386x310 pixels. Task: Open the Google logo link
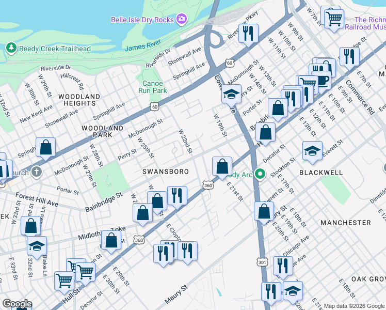tap(17, 304)
